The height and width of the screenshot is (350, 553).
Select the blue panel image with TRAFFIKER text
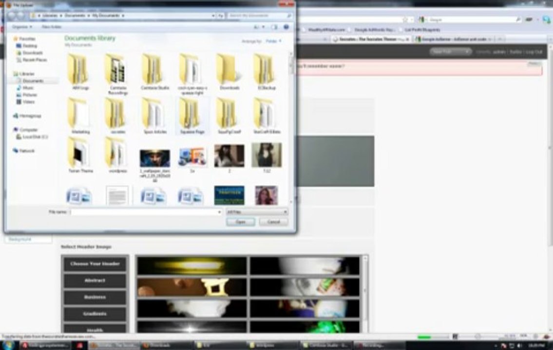pos(229,195)
